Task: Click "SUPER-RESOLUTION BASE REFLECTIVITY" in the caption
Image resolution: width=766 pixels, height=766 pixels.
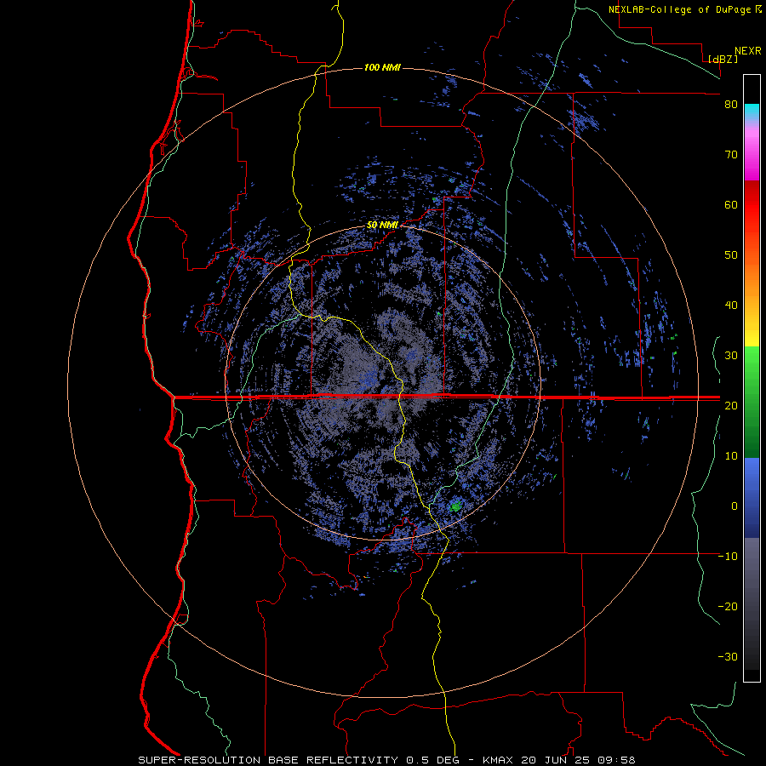Action: pyautogui.click(x=268, y=760)
